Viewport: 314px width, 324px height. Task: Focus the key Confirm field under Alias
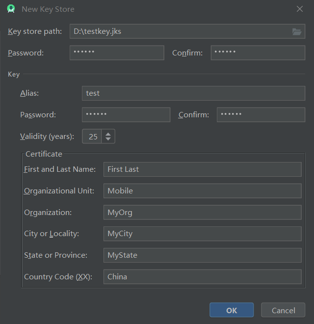coord(261,115)
